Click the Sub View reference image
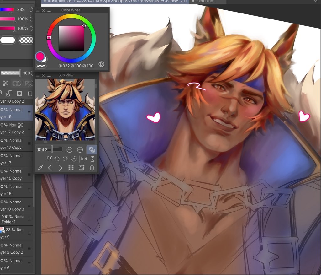Image resolution: width=321 pixels, height=275 pixels. pyautogui.click(x=65, y=110)
